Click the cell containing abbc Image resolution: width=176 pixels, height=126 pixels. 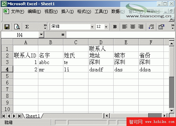(x=51, y=62)
